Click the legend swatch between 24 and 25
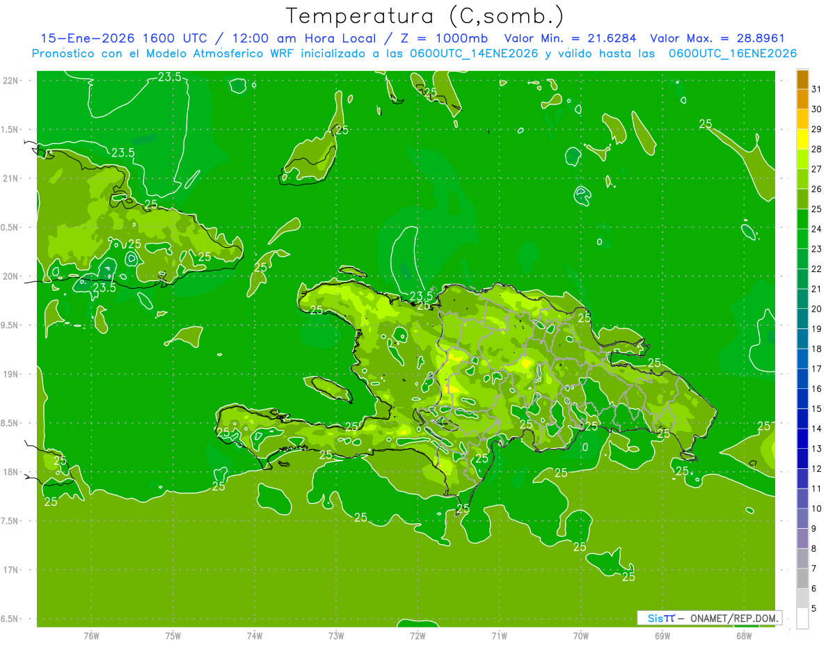Image resolution: width=835 pixels, height=645 pixels. (802, 218)
